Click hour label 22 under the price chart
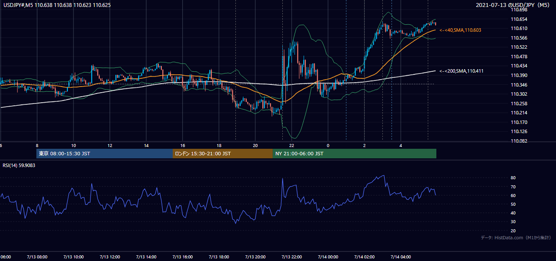 [x=291, y=145]
